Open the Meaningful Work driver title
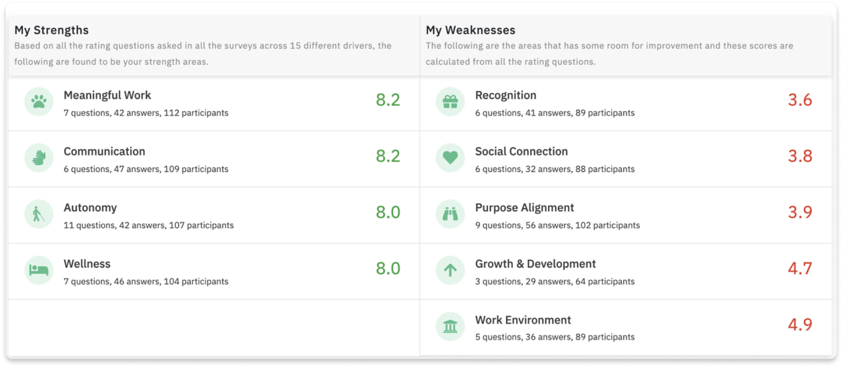 click(x=107, y=95)
